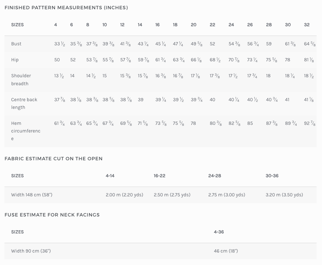Click the size 4 column header
This screenshot has width=322, height=265.
[56, 25]
